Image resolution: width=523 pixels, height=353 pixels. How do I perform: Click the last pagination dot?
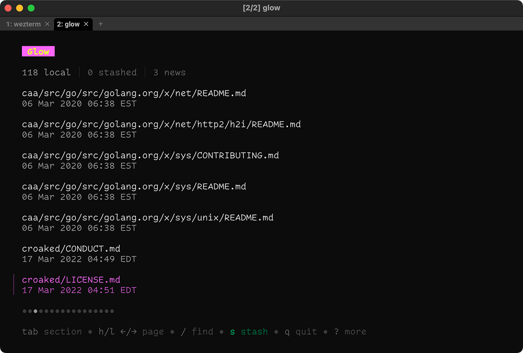point(112,311)
